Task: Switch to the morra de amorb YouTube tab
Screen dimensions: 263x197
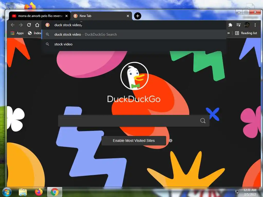Action: tap(40, 16)
